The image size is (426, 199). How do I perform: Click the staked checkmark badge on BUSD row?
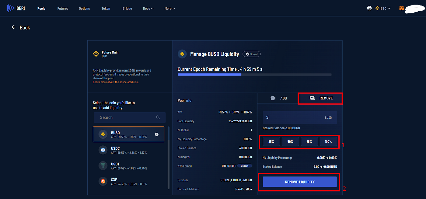[157, 134]
